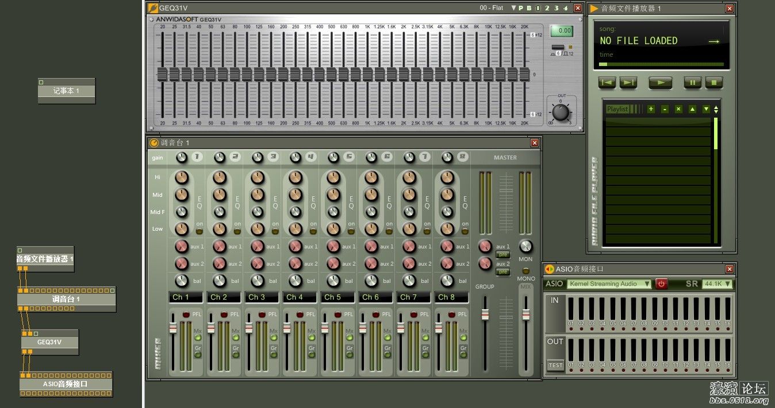Click the Playlist tab in the player
The height and width of the screenshot is (408, 775).
617,109
